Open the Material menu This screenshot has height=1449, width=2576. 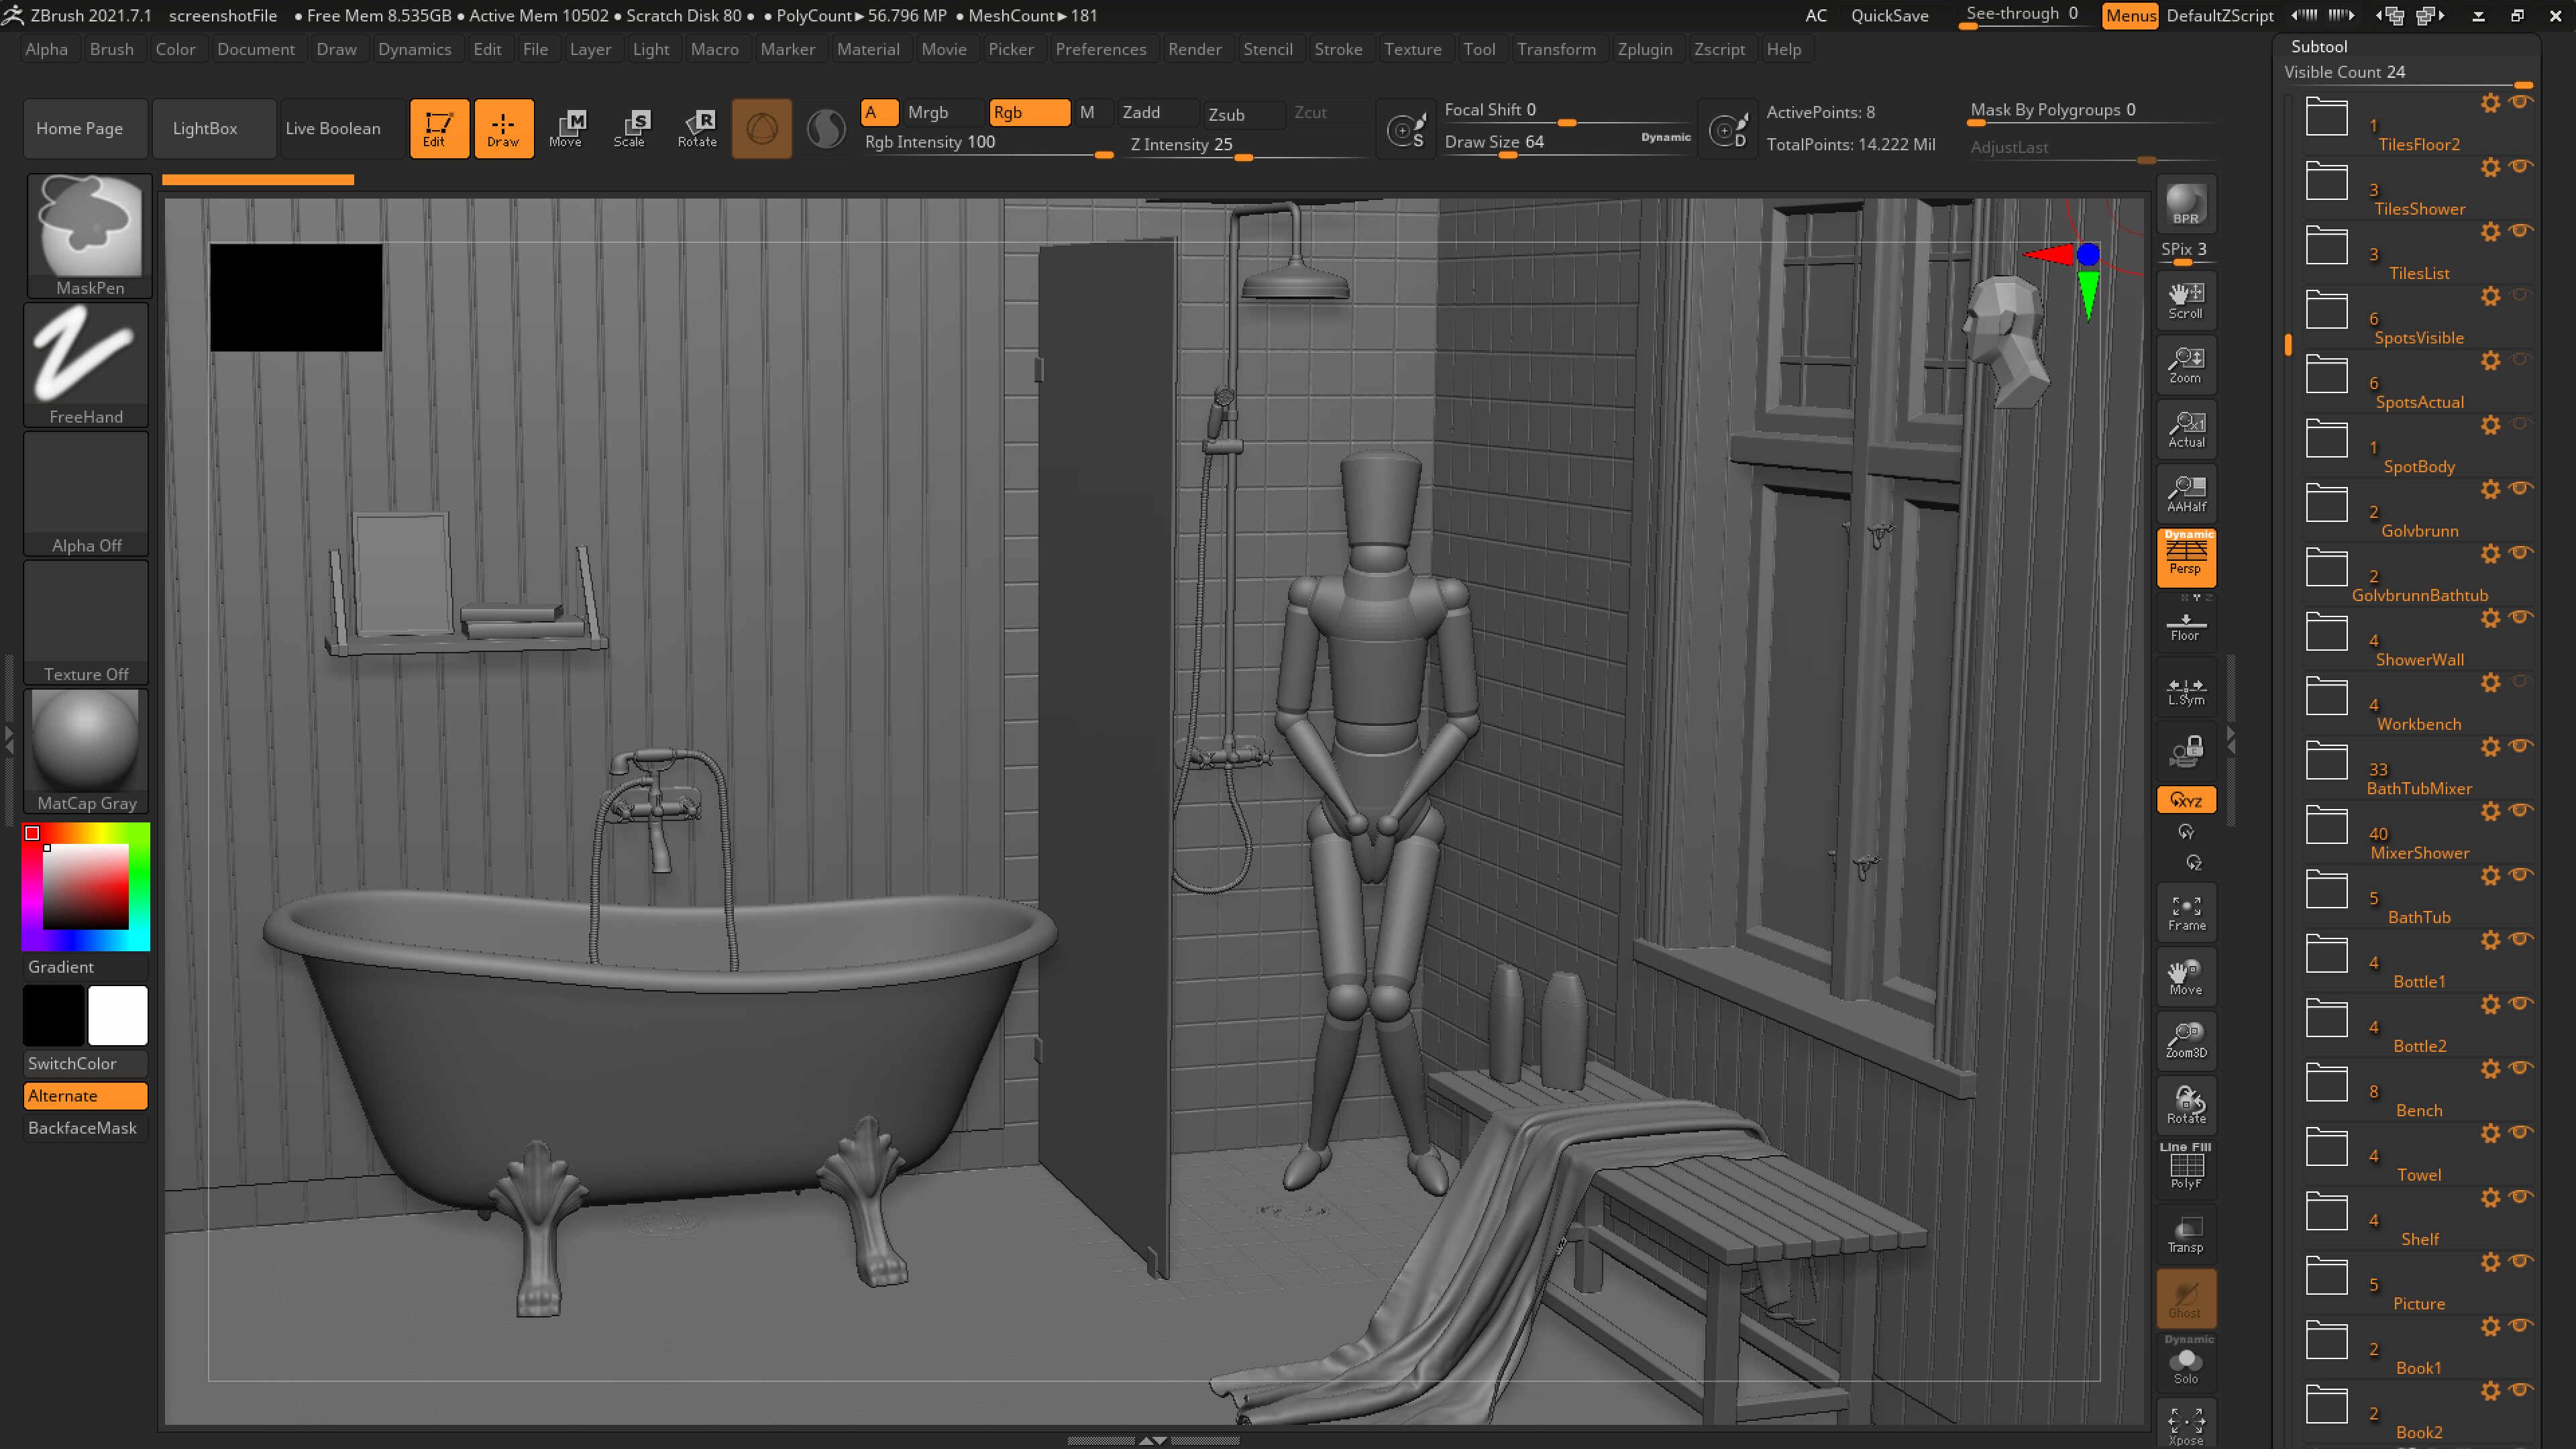click(x=868, y=49)
